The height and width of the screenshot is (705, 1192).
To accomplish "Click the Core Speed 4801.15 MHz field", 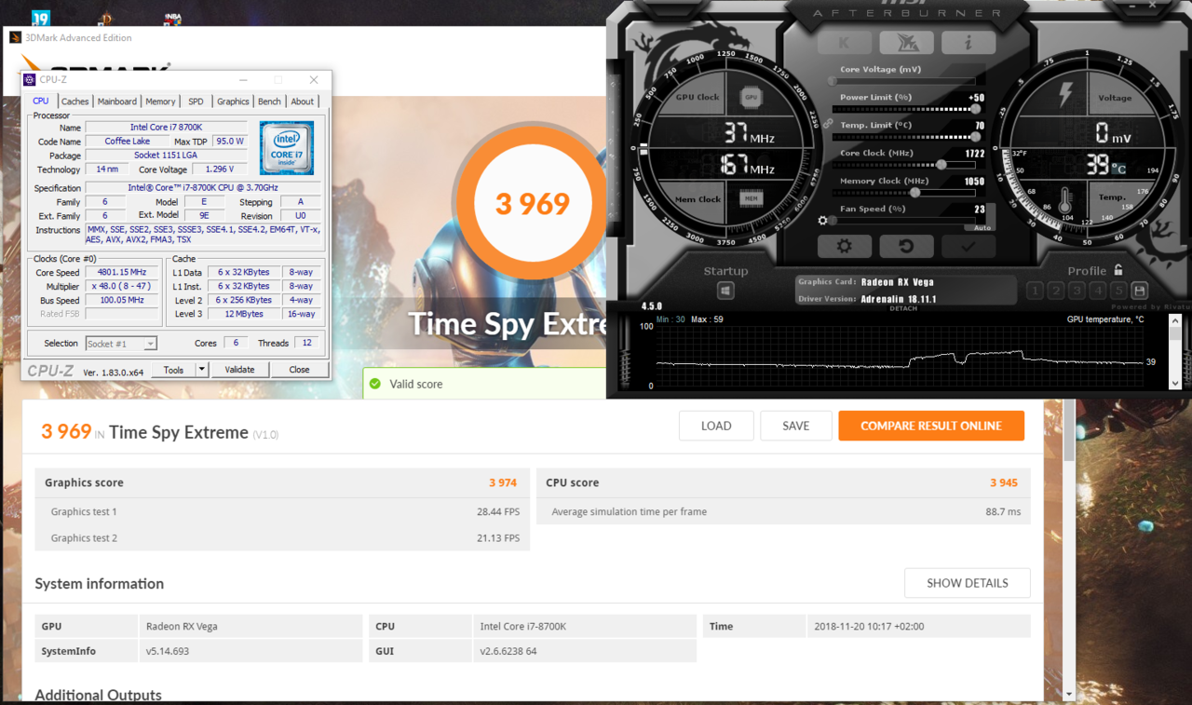I will pos(123,273).
